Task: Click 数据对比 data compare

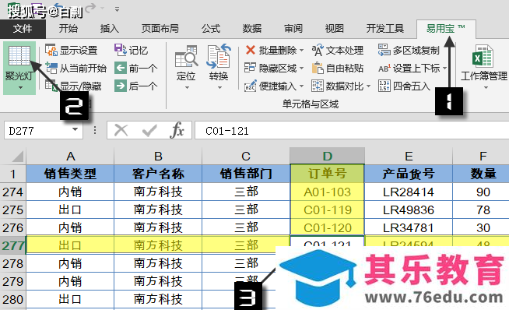Action: (338, 86)
